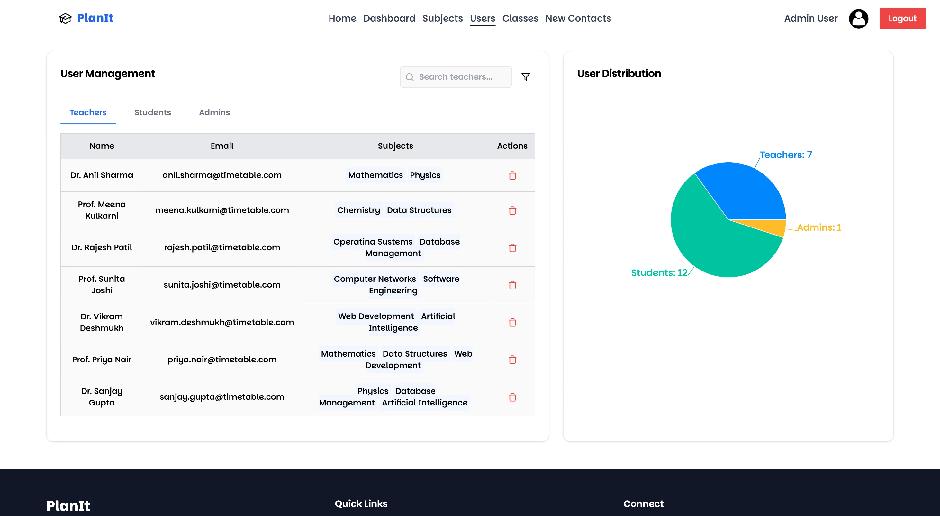
Task: Click the Dr. Sanjay Gupta name cell
Action: (102, 397)
